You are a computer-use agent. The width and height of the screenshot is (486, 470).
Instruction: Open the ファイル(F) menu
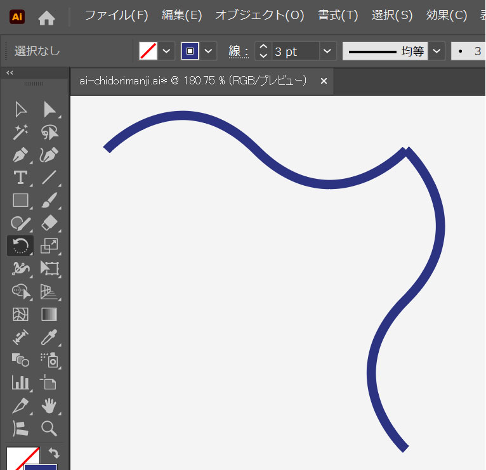point(117,15)
